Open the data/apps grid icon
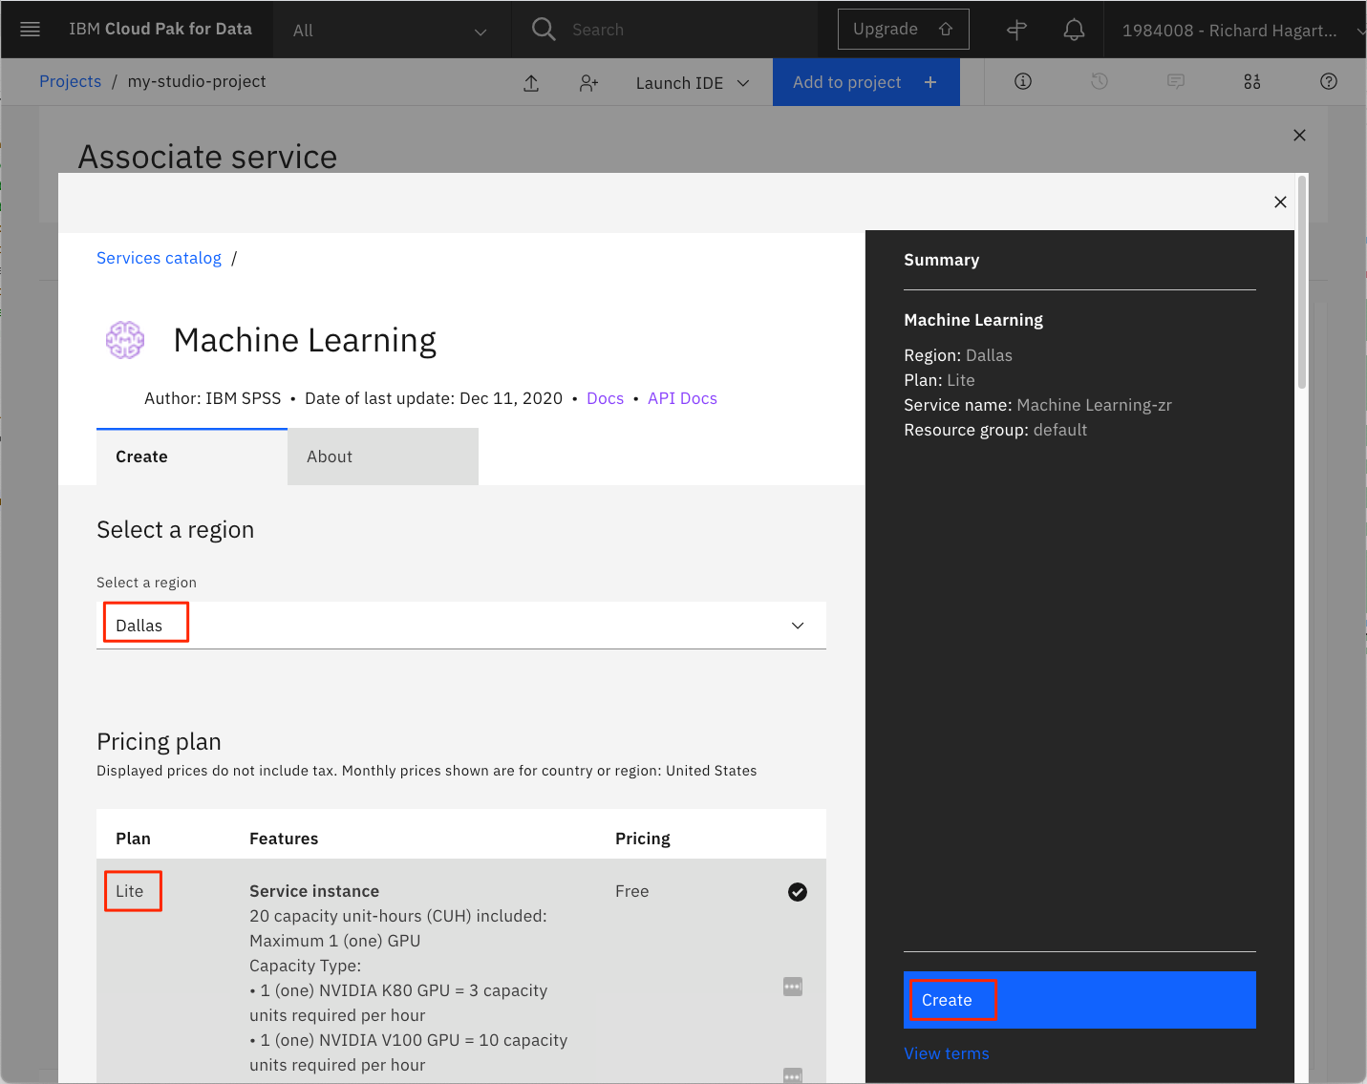1367x1084 pixels. point(1252,81)
